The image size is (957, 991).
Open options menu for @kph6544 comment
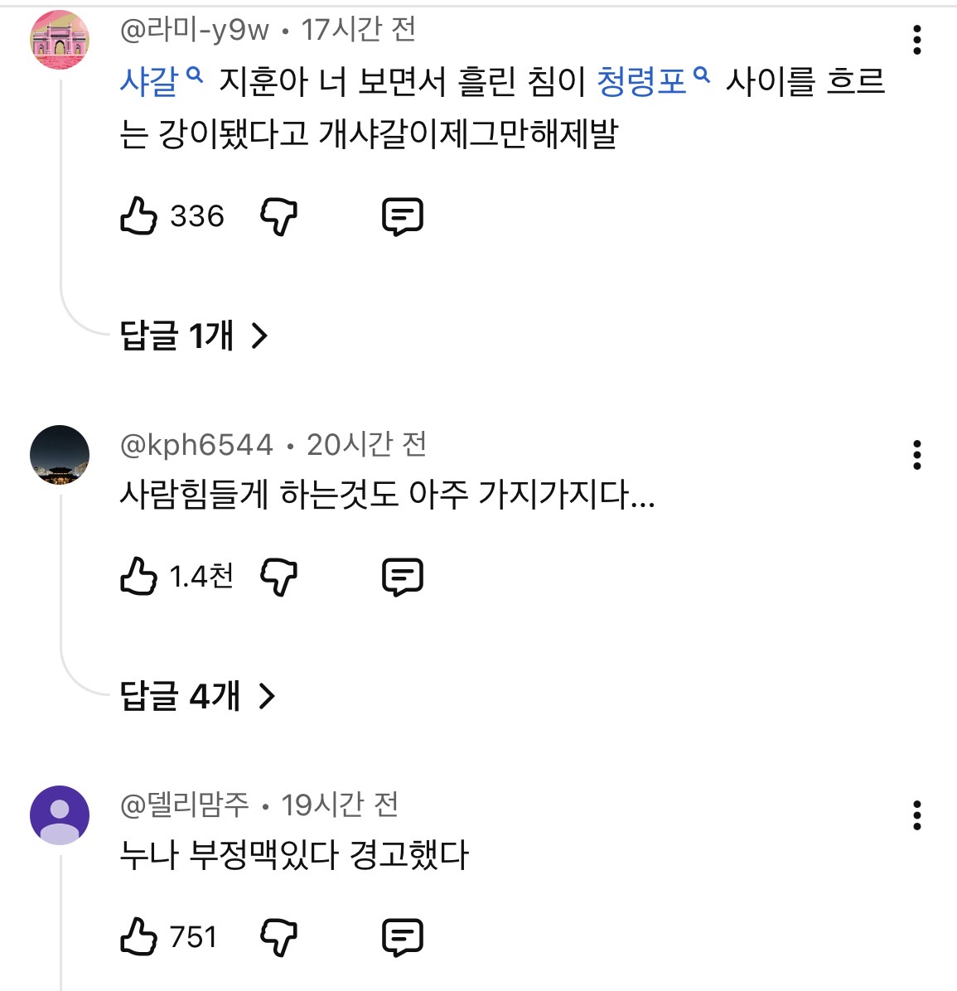point(916,455)
